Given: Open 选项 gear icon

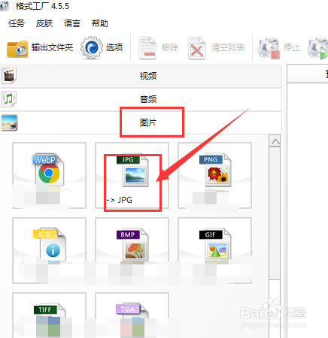Looking at the screenshot, I should coord(92,47).
